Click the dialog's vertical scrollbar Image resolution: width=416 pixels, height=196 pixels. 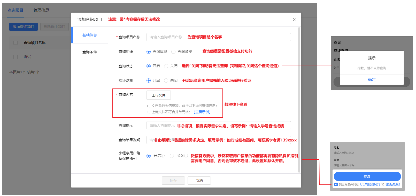tap(299, 100)
